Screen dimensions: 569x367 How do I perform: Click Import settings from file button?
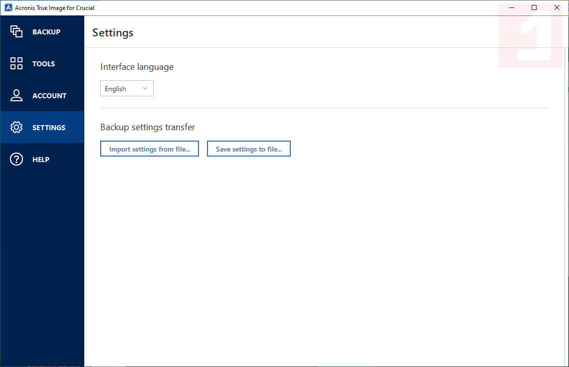point(150,149)
